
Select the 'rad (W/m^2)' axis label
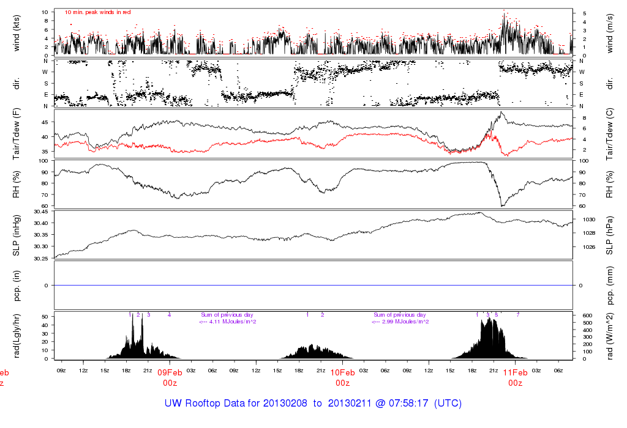(609, 336)
